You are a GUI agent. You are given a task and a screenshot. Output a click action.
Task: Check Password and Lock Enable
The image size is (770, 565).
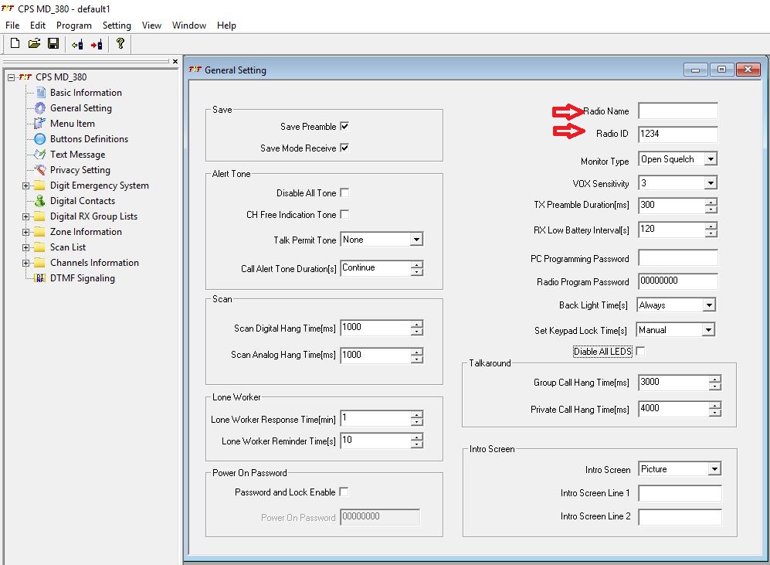coord(344,492)
